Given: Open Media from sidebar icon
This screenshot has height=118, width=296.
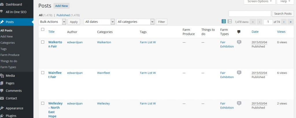Looking at the screenshot, I should coord(2,76).
